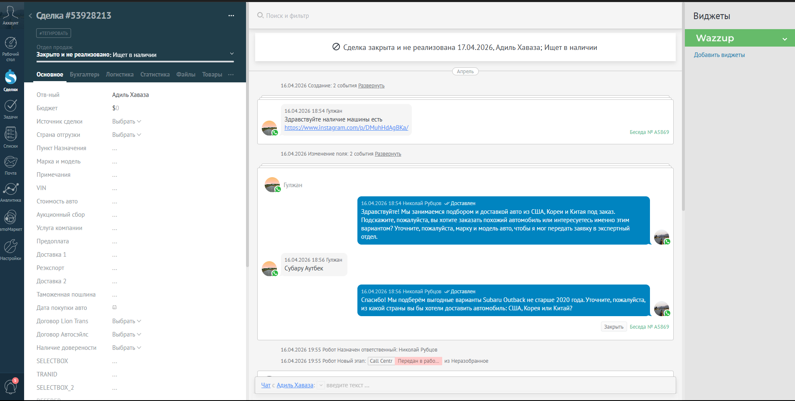Close the conversation with Закрыть button
The width and height of the screenshot is (795, 401).
[613, 327]
